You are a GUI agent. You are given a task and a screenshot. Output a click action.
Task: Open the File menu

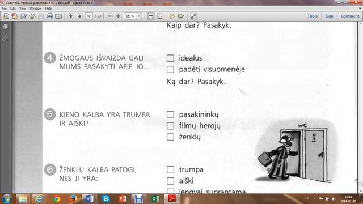[x=4, y=8]
